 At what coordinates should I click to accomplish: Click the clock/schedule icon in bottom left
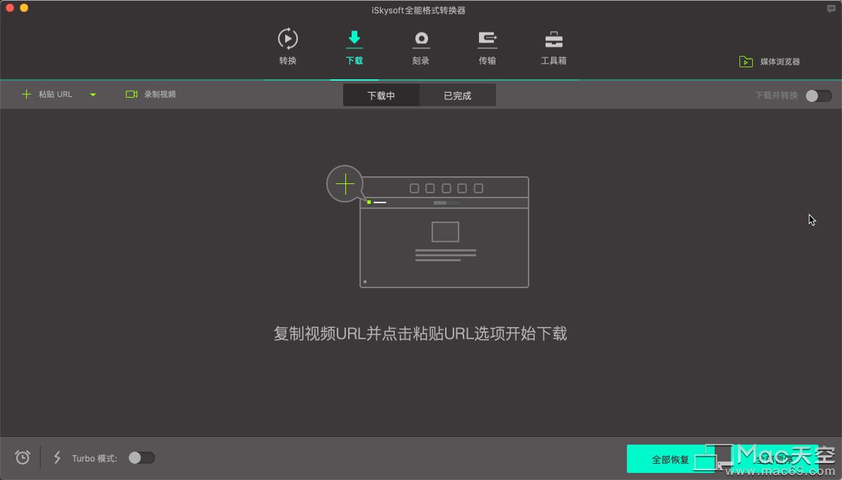(22, 457)
